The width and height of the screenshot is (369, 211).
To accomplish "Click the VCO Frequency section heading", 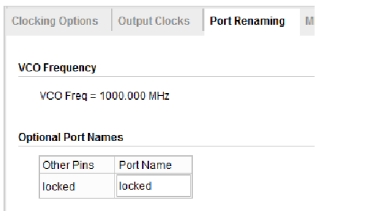I will tap(57, 68).
